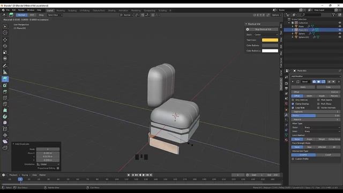Select the Smooth tool

5,123
